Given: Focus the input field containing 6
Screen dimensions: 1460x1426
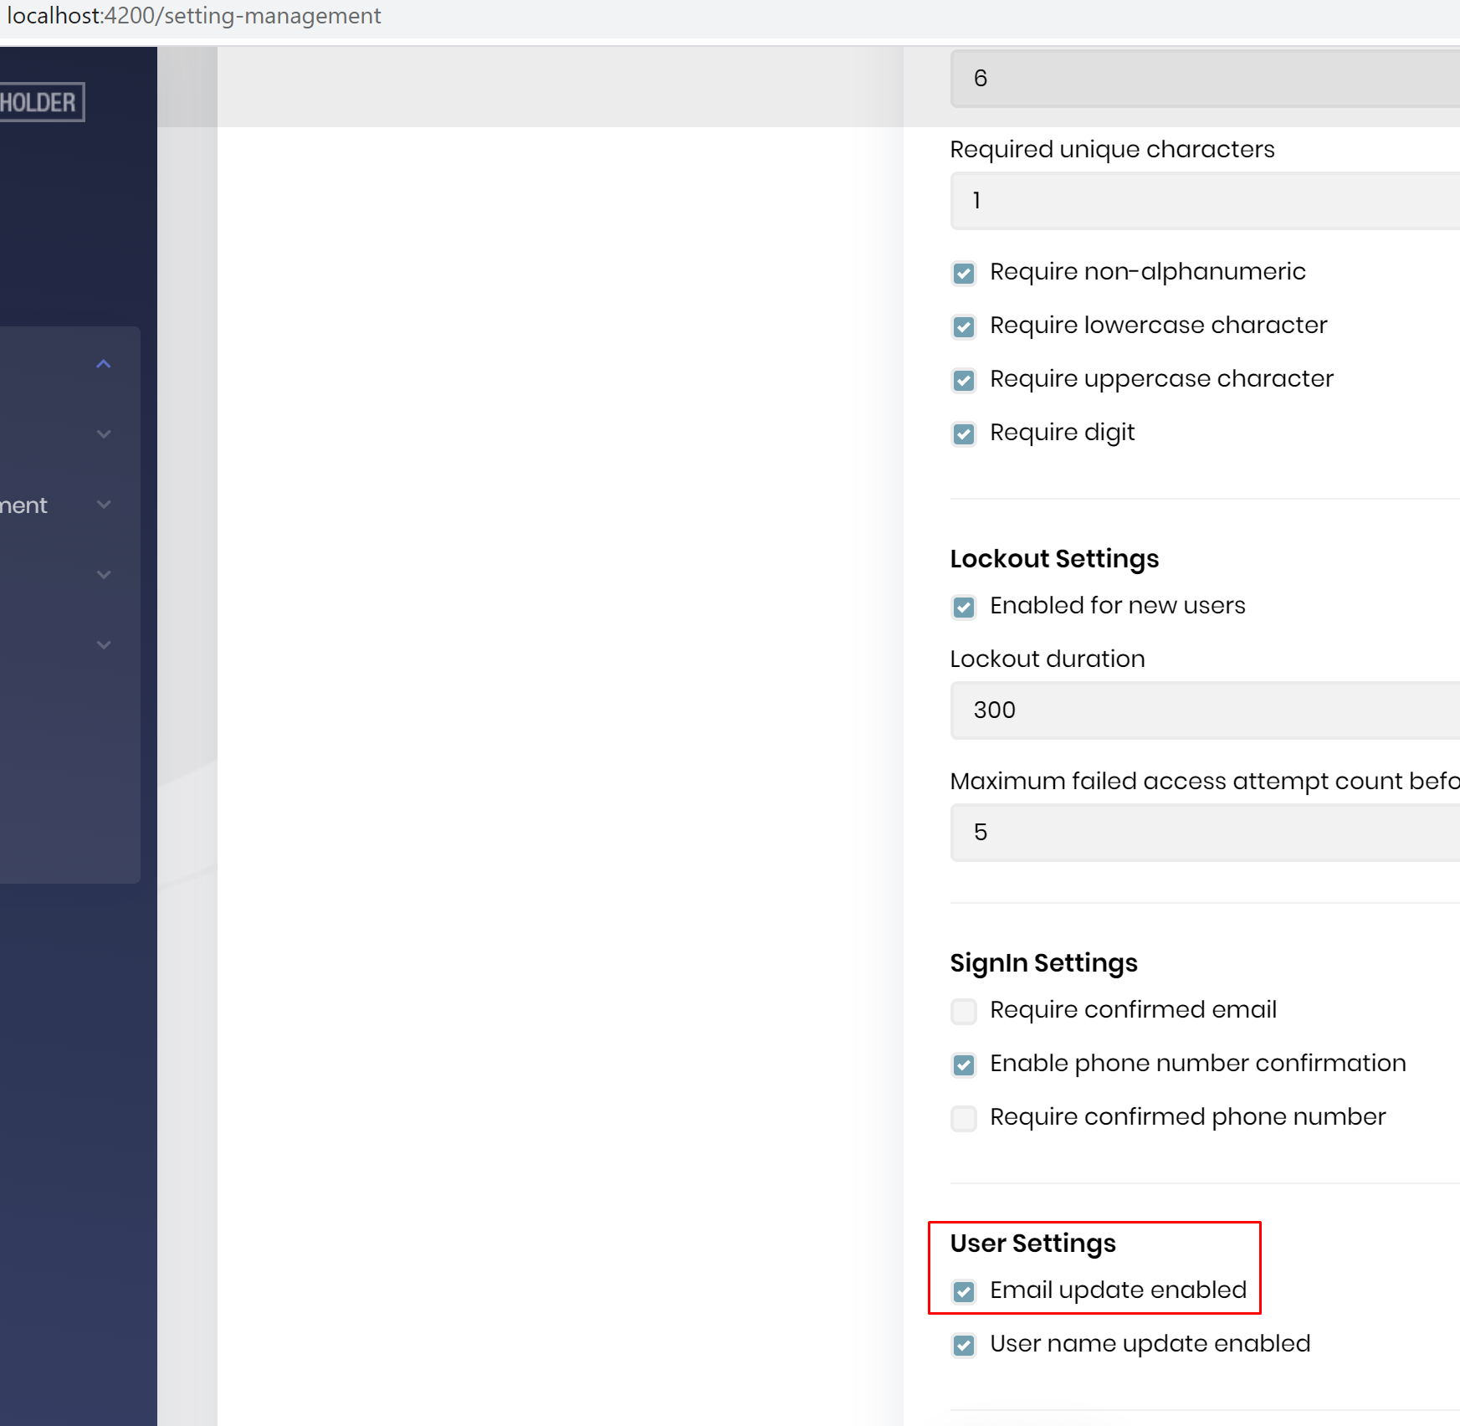Looking at the screenshot, I should click(1205, 79).
